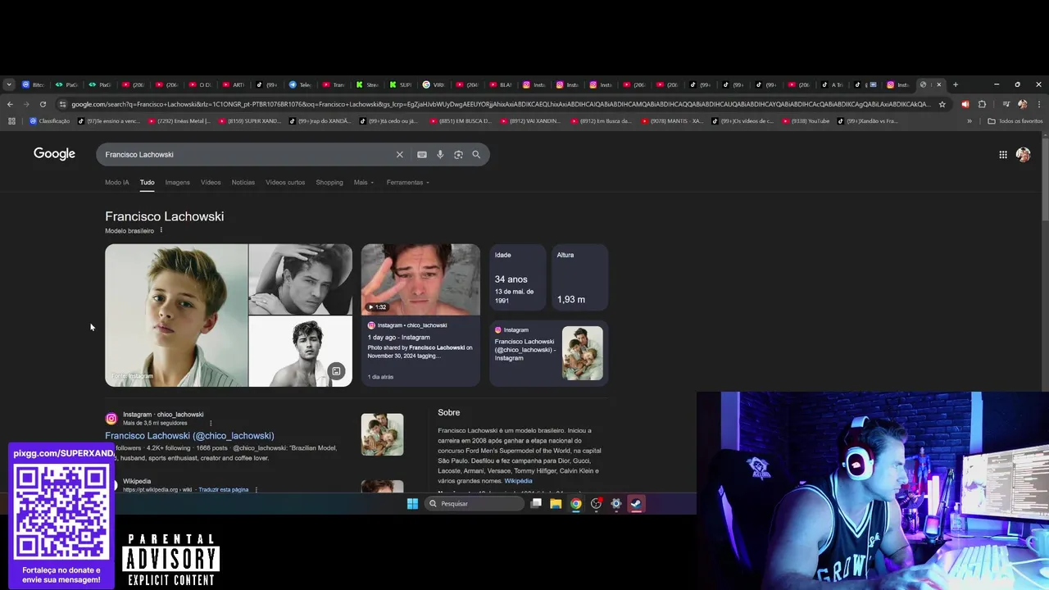1049x590 pixels.
Task: Open the Classificação bookmark
Action: tap(50, 120)
